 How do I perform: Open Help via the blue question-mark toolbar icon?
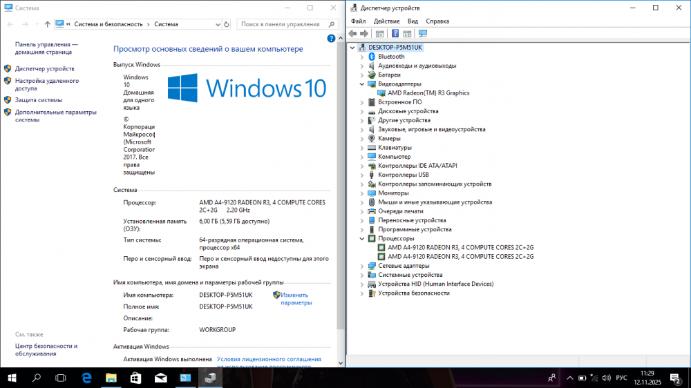(x=395, y=33)
